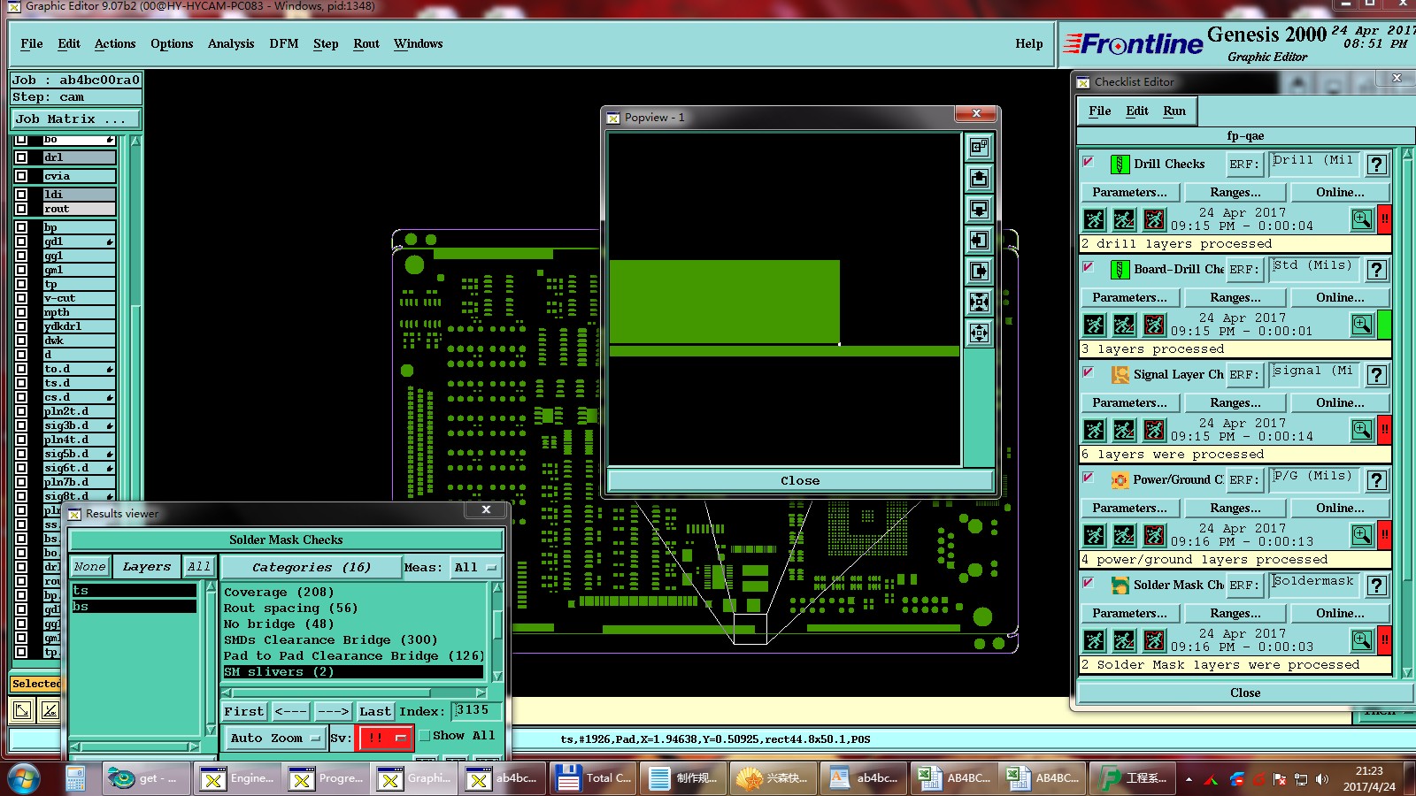Viewport: 1416px width, 796px height.
Task: Open results magnifier for Drill Checks
Action: point(1362,219)
